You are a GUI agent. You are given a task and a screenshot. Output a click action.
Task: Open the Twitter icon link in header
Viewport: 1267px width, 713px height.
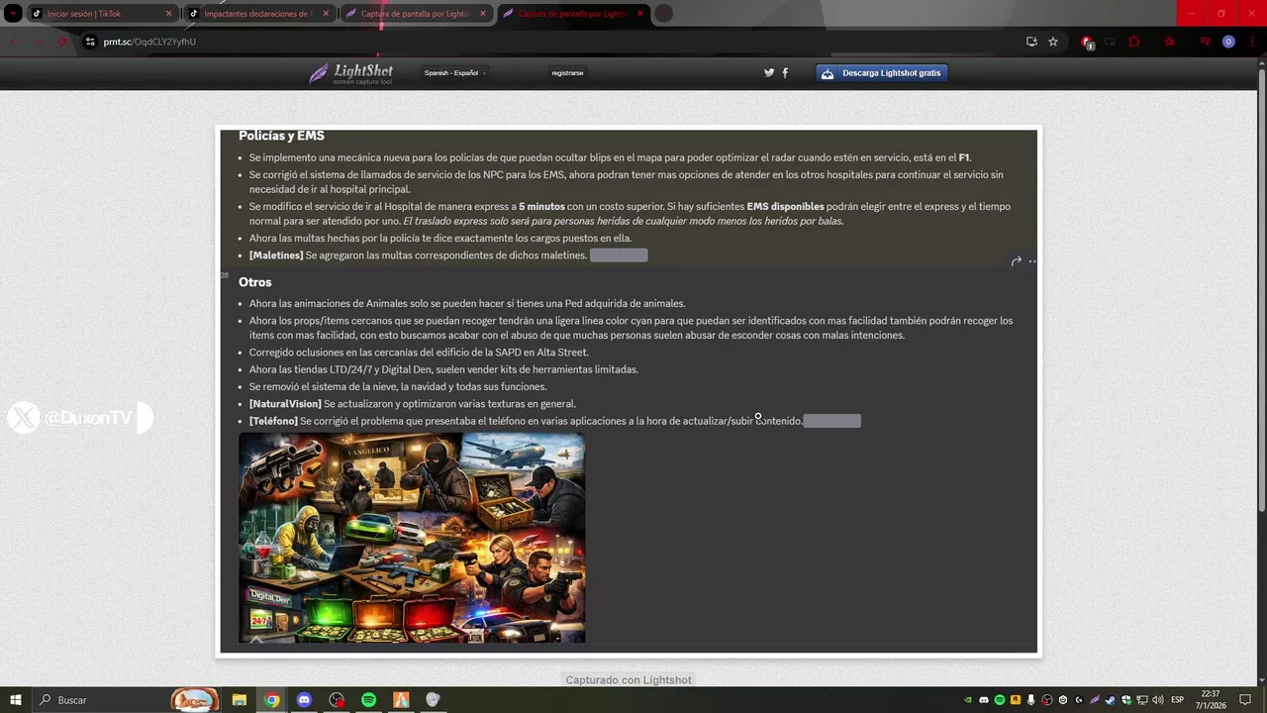point(769,72)
